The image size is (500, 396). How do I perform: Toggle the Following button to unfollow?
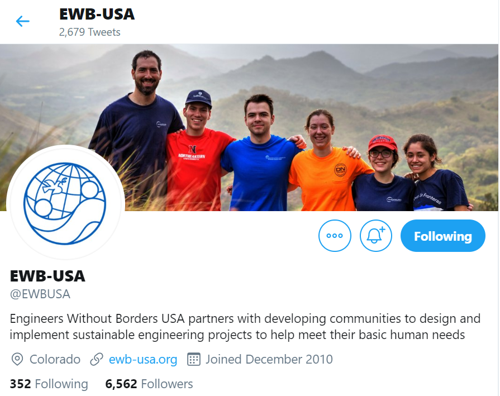tap(442, 236)
